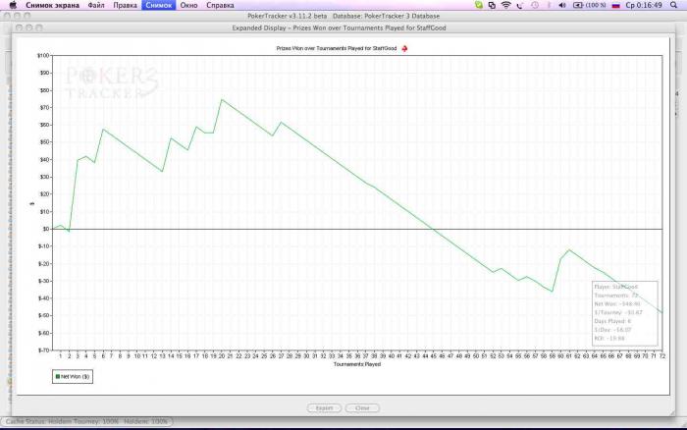Open the volume speaker menu
Image resolution: width=687 pixels, height=430 pixels.
(x=562, y=5)
